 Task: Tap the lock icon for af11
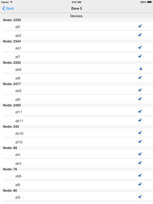140,111
